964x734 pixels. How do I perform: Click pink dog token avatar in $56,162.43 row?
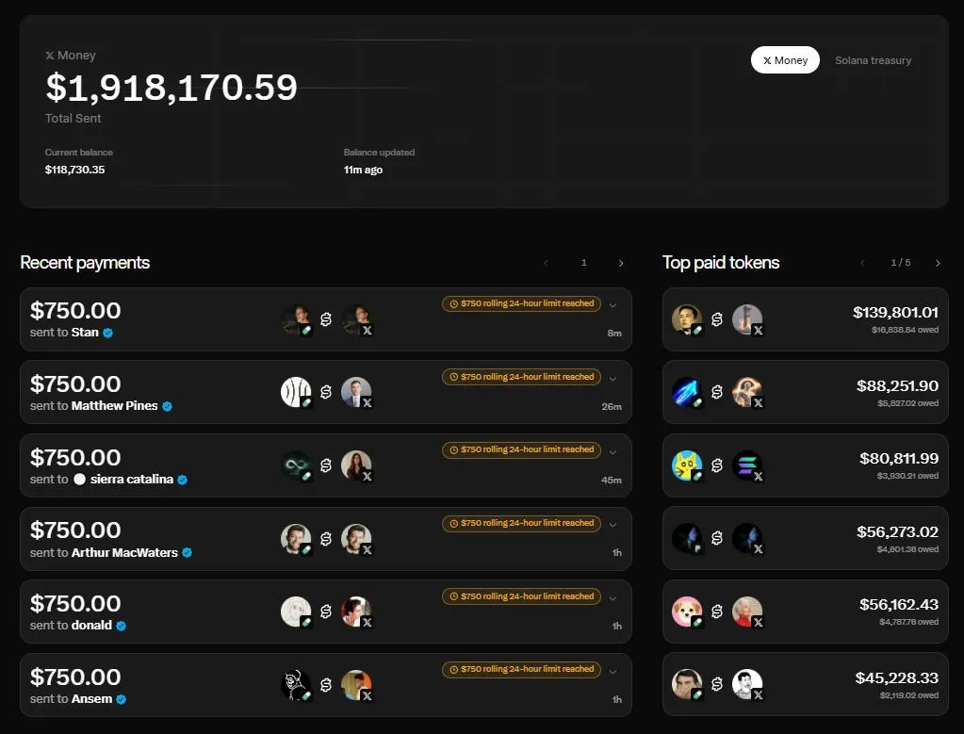[x=687, y=612]
